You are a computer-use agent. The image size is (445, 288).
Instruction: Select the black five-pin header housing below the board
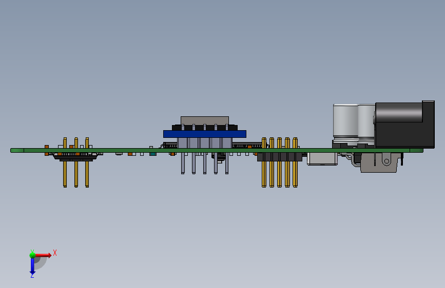pos(280,157)
